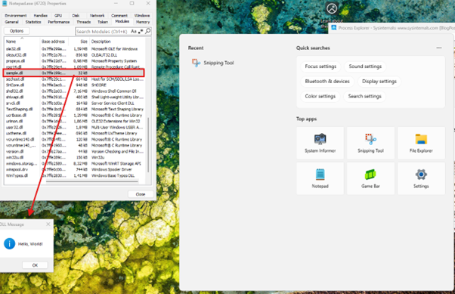
Task: Open Notepad from Top apps
Action: [320, 178]
